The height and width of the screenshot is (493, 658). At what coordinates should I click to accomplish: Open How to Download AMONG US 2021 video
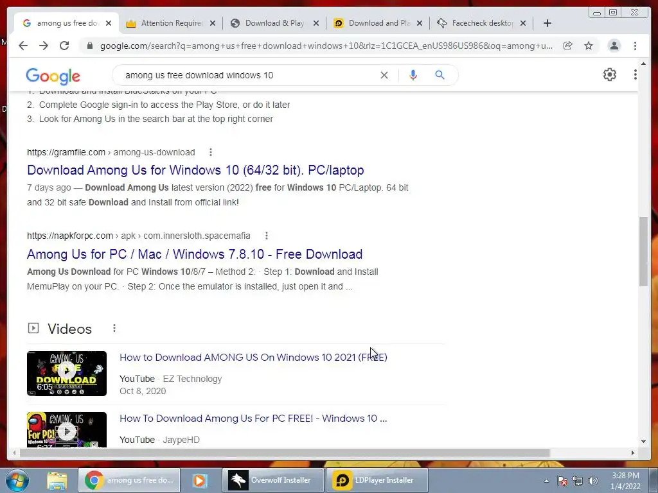(253, 357)
